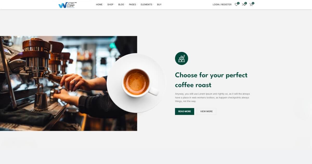The image size is (312, 164).
Task: Click the VIEW MORE button
Action: pyautogui.click(x=206, y=111)
